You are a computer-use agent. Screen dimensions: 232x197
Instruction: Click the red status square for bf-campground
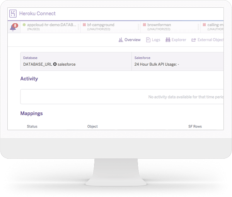84,25
